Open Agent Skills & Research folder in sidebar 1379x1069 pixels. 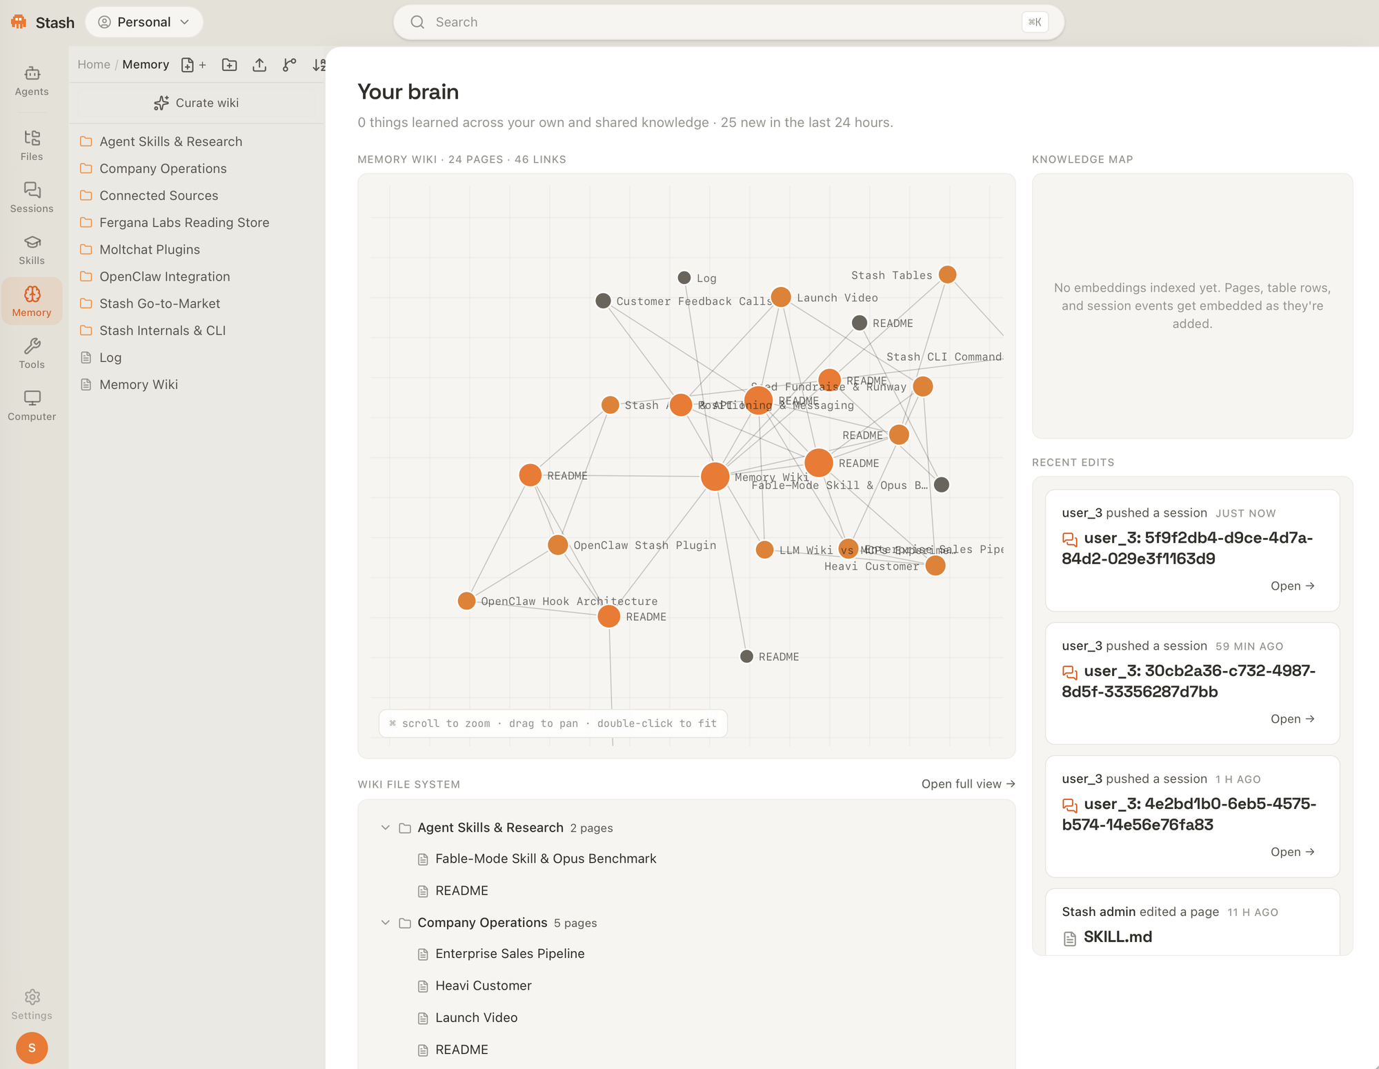(171, 141)
